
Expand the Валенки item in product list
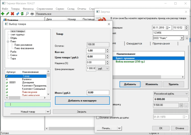tap(7, 79)
